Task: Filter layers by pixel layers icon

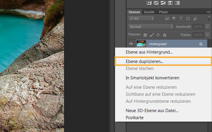Action: coord(167,18)
